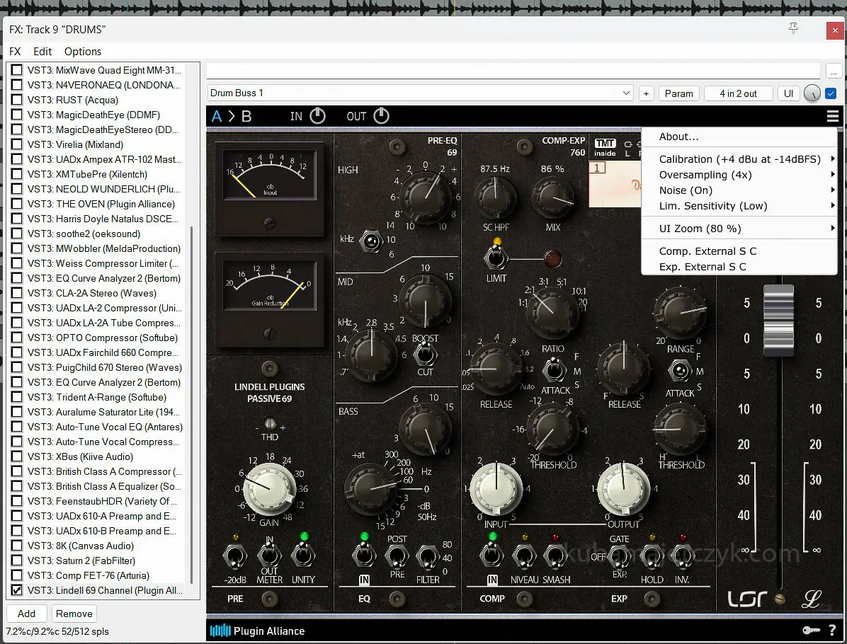Click the hamburger menu icon in plugin header
847x644 pixels.
833,116
